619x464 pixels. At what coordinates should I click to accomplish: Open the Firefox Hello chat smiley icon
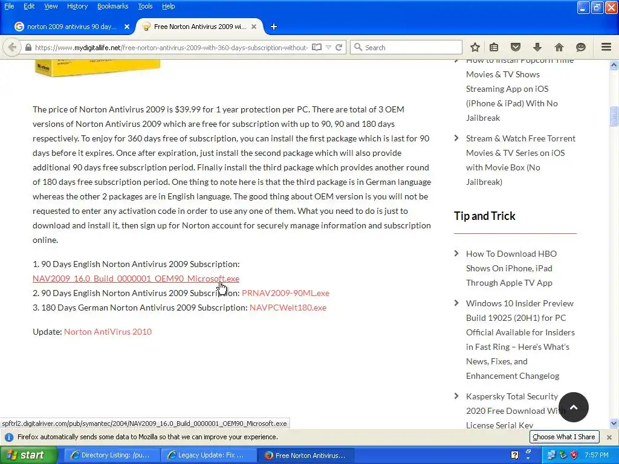click(581, 47)
